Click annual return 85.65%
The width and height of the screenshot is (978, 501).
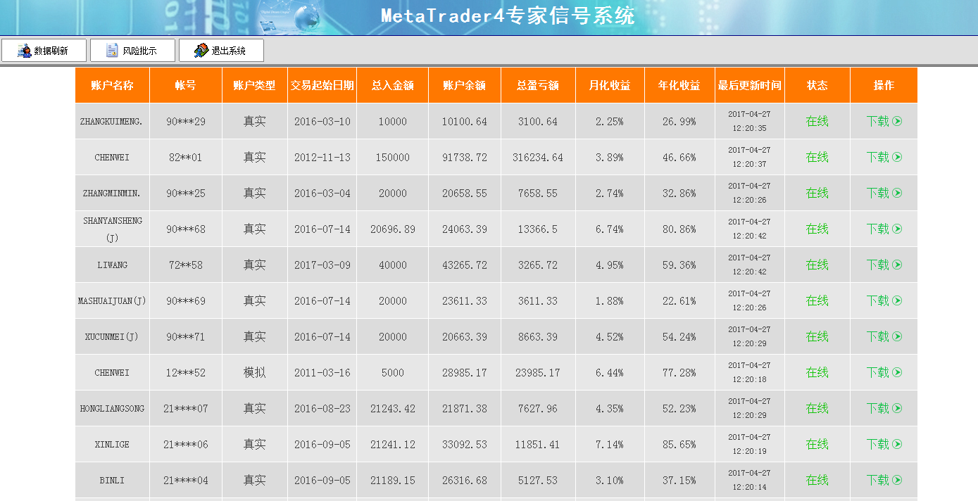pyautogui.click(x=679, y=444)
